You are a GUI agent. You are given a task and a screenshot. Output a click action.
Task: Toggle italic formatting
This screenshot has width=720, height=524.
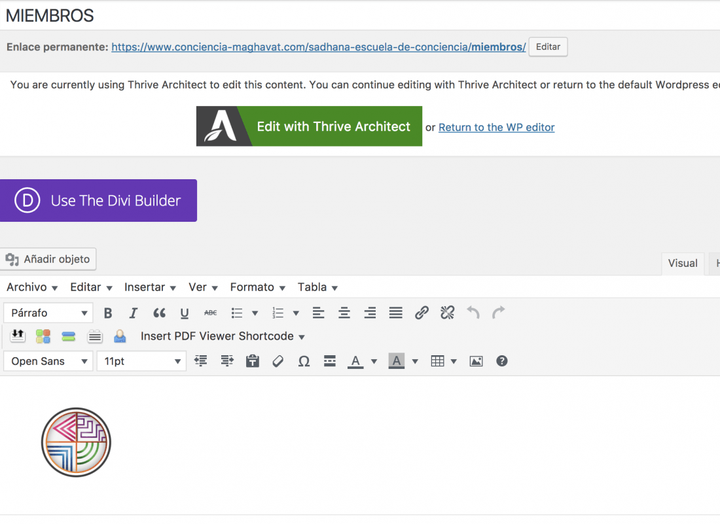click(133, 313)
